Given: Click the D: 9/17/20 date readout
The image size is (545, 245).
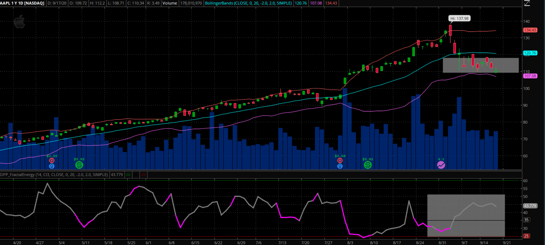Looking at the screenshot, I should [57, 3].
